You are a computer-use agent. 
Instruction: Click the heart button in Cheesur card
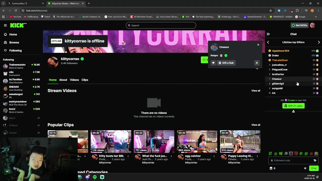click(213, 63)
